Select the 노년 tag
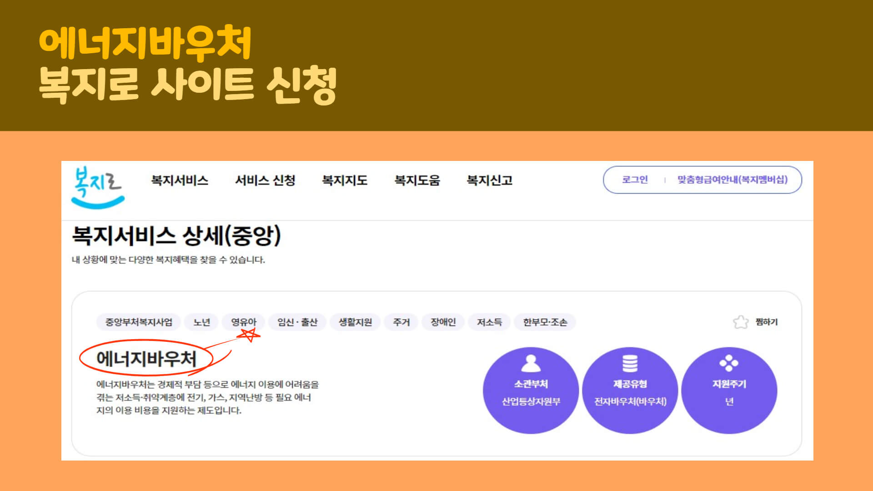 (201, 322)
